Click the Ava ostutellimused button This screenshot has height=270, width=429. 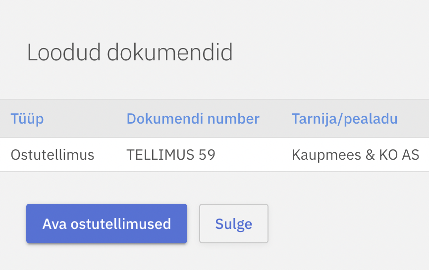click(107, 224)
